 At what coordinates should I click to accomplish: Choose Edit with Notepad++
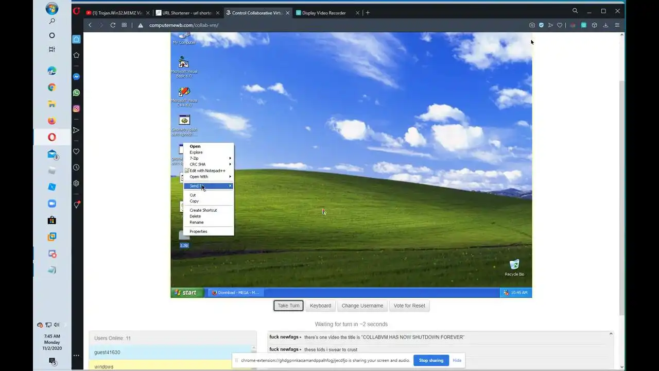point(209,171)
